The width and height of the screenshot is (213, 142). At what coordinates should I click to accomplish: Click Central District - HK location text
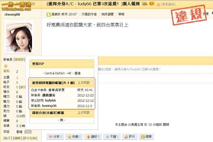(x=62, y=73)
